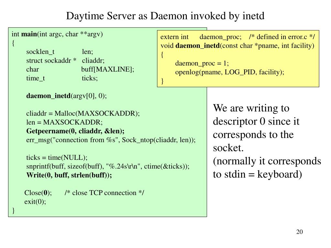The image size is (331, 248).
Task: Click the bold line 'Write(0, buff, strlen(buff));'
Action: coord(69,175)
